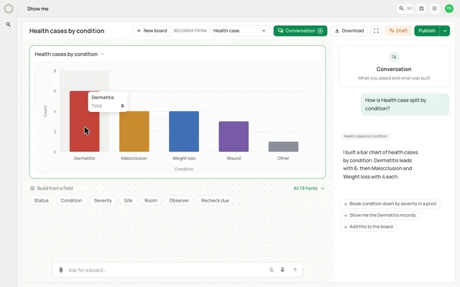Screen dimensions: 460x287
Task: Enter fullscreen mode with the expand icon
Action: point(376,31)
